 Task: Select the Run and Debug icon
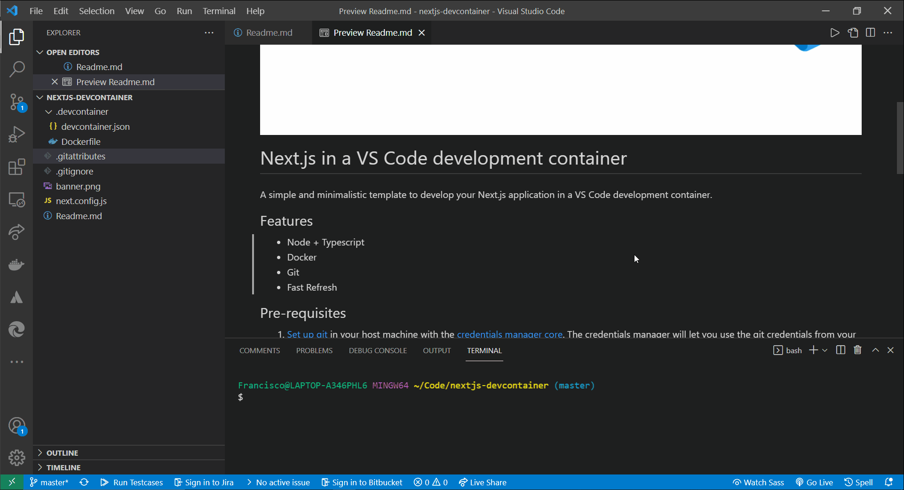click(17, 134)
